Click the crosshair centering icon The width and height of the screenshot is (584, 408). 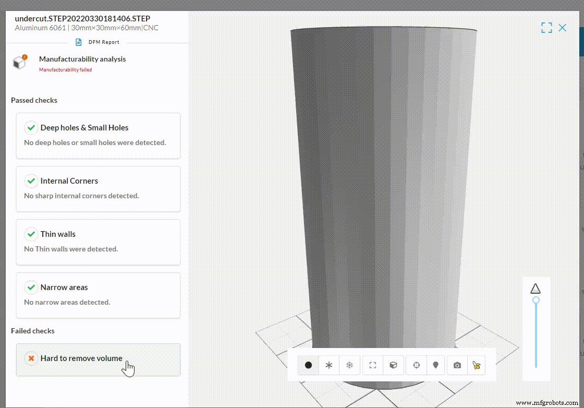[x=416, y=365]
